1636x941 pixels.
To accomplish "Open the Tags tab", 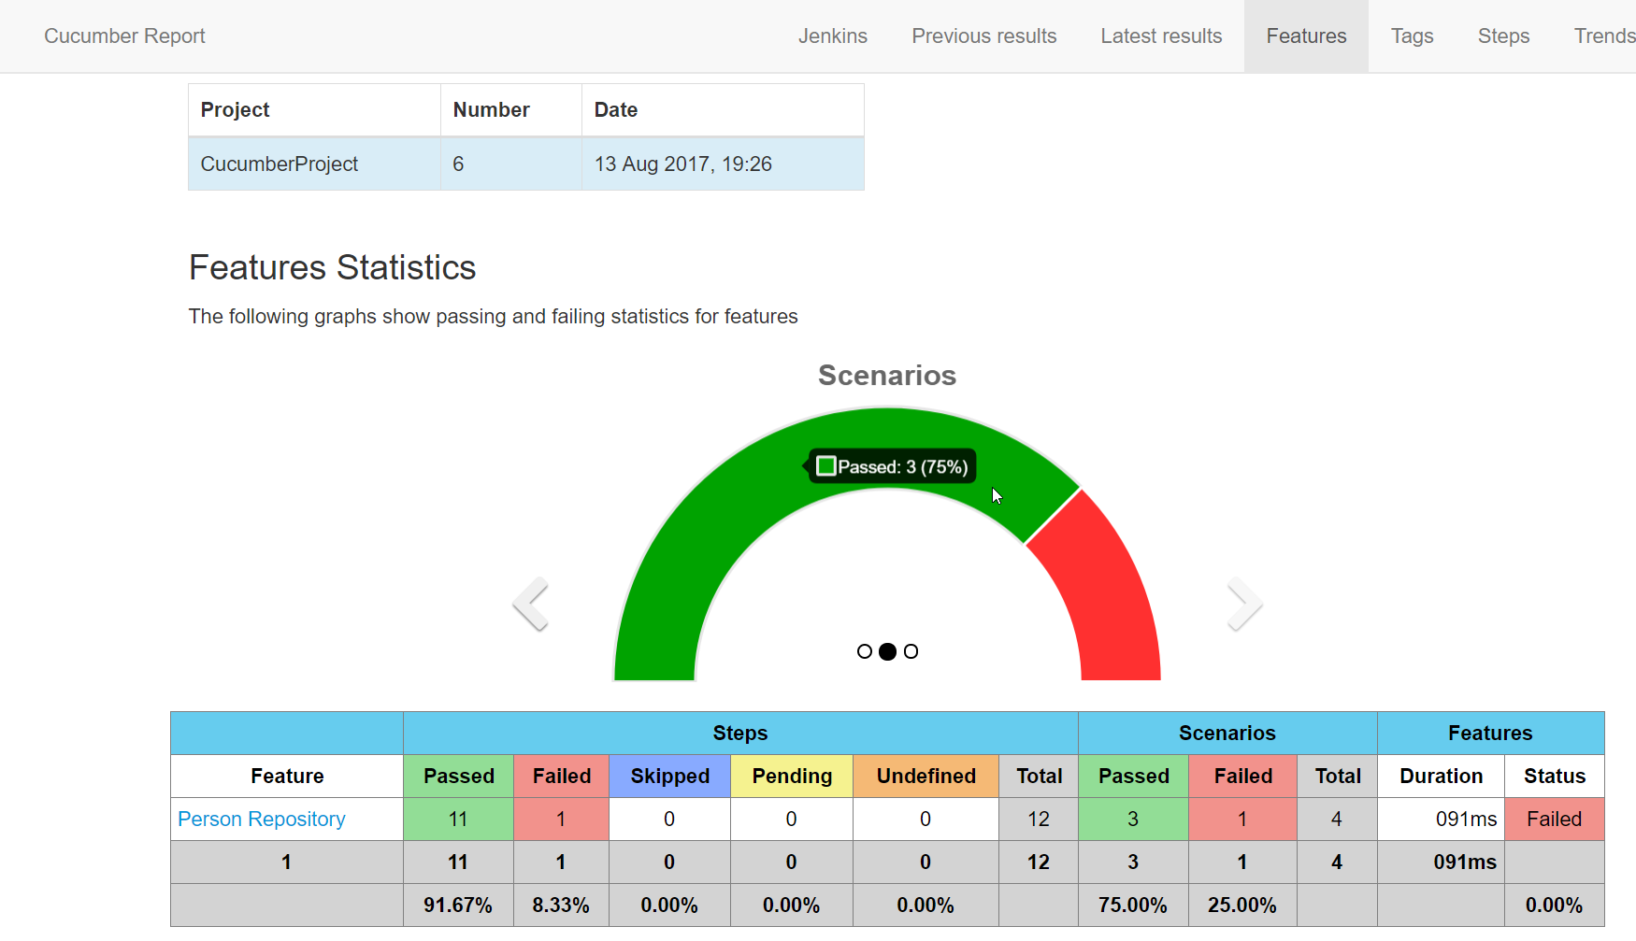I will click(1412, 36).
